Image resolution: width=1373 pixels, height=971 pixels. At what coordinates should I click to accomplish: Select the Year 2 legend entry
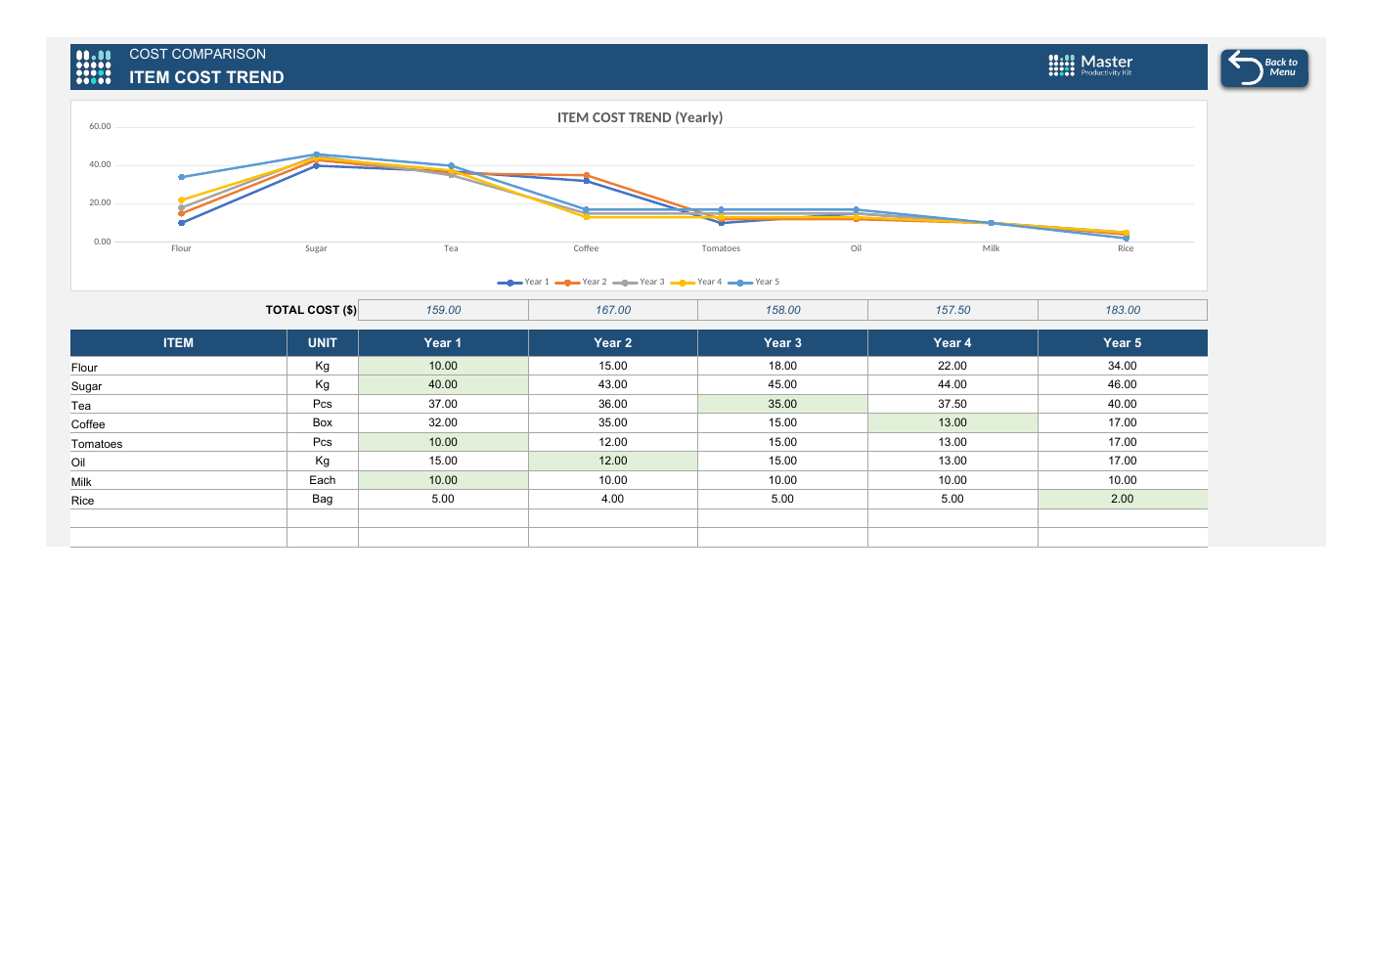(581, 283)
